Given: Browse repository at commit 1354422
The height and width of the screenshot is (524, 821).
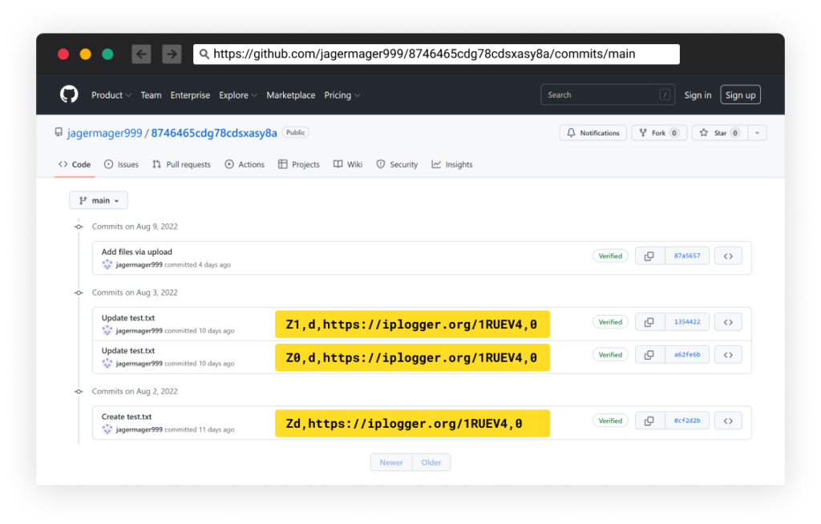Looking at the screenshot, I should (x=728, y=322).
